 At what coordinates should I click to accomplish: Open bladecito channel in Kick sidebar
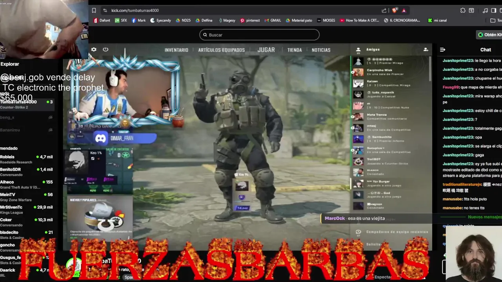[x=27, y=235]
